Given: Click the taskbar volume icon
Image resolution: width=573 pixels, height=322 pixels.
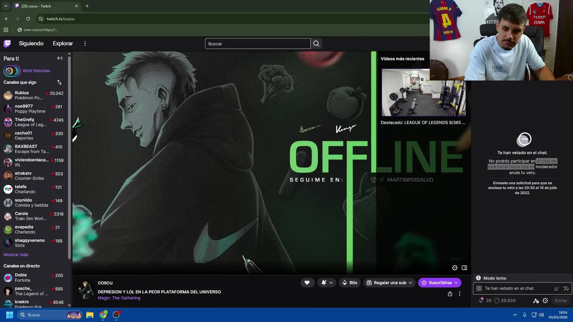Looking at the screenshot, I should click(x=541, y=315).
